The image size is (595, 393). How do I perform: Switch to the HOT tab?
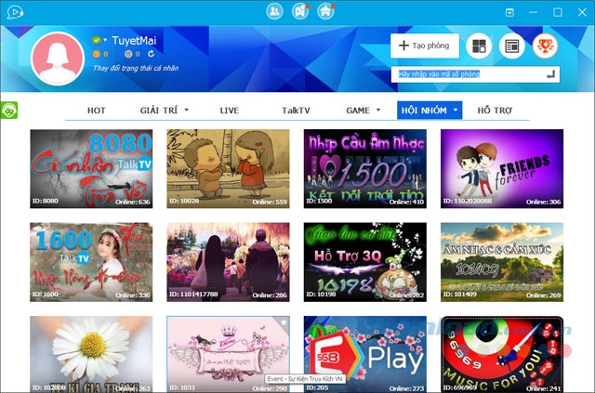pyautogui.click(x=97, y=111)
